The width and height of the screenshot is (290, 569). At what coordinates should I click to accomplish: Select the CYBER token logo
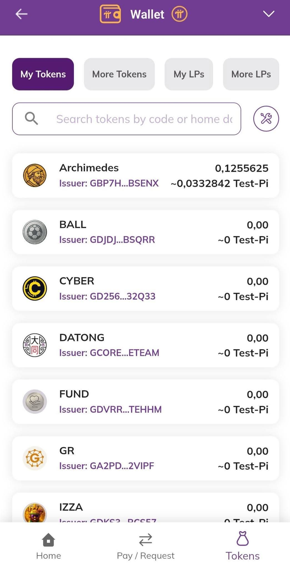[x=35, y=288]
